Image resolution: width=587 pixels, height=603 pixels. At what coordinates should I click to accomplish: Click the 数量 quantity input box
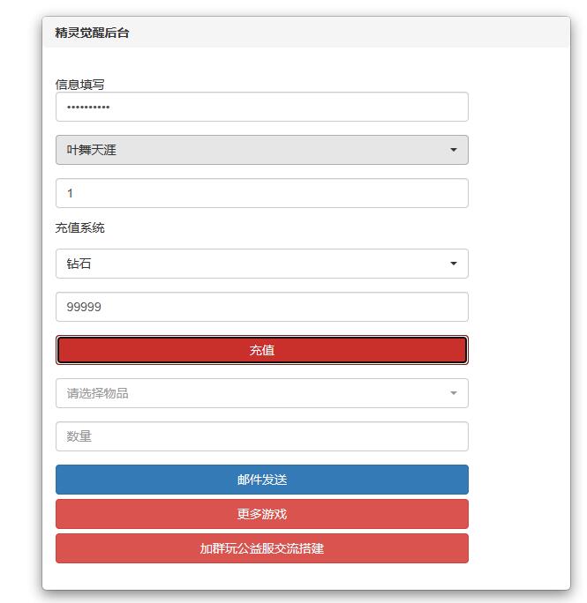click(x=262, y=436)
